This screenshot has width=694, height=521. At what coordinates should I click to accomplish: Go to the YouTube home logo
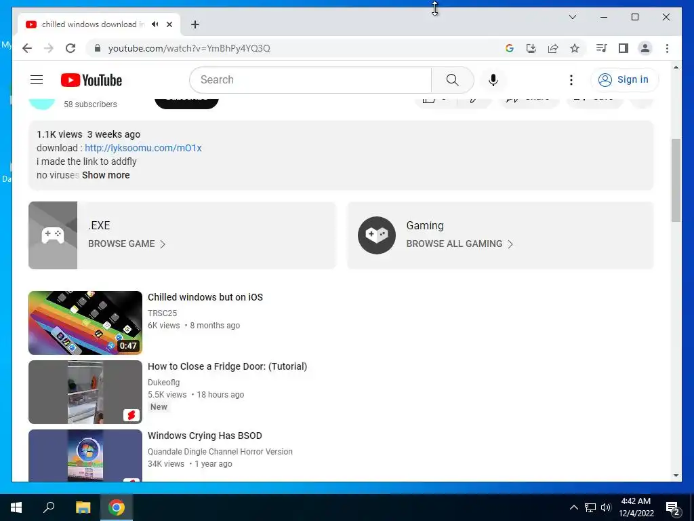click(x=91, y=80)
